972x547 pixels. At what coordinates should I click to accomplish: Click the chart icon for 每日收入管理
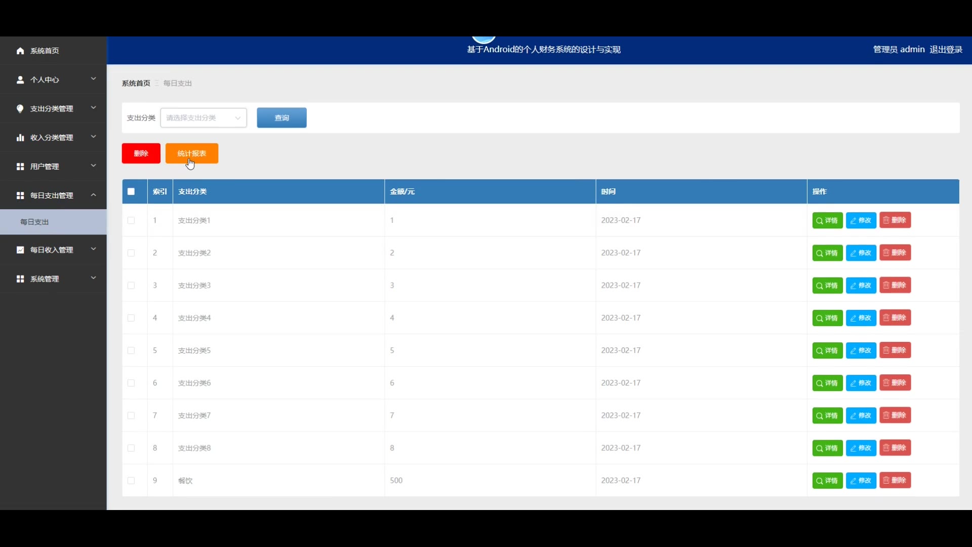pyautogui.click(x=20, y=250)
